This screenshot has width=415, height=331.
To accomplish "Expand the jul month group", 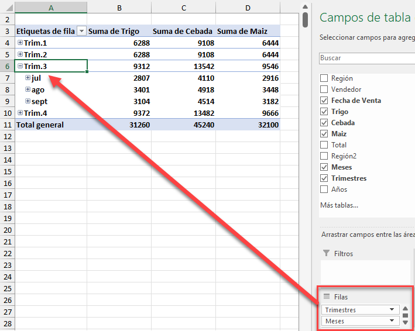I will [28, 77].
